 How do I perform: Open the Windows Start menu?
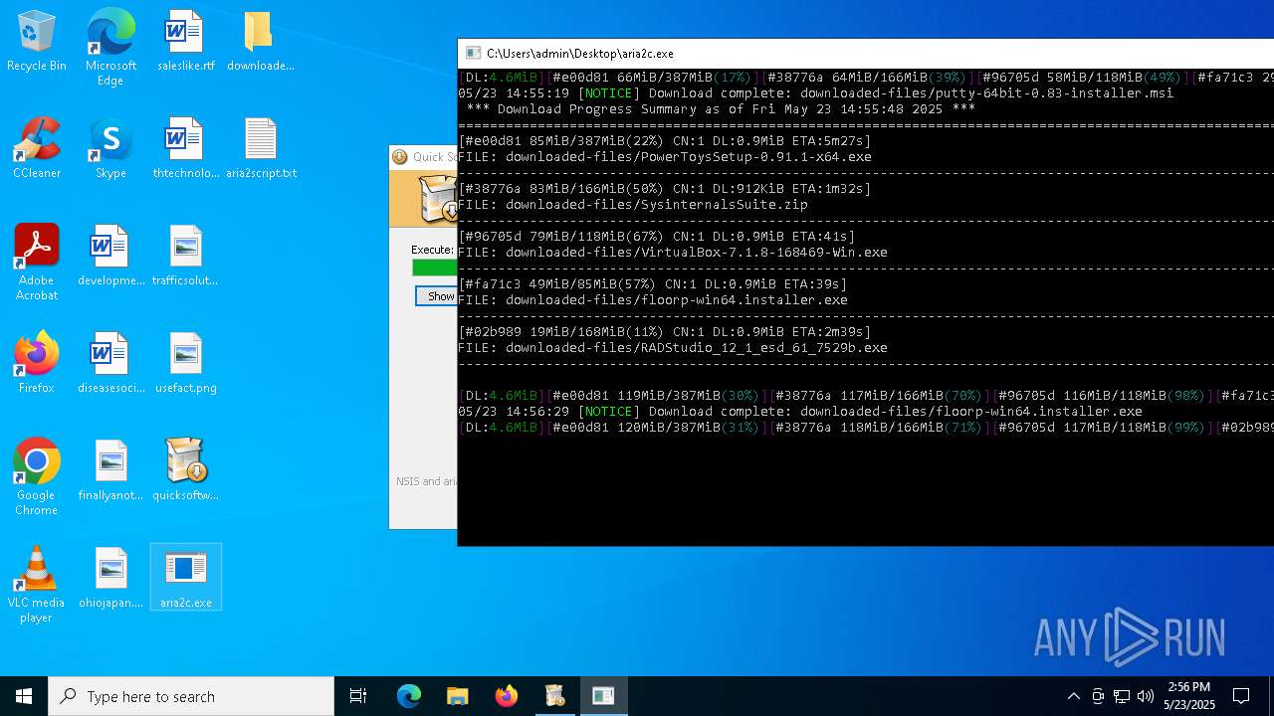click(24, 696)
